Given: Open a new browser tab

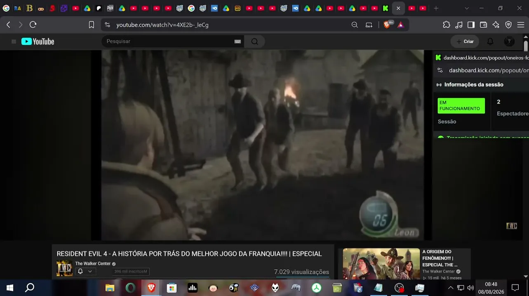Looking at the screenshot, I should pyautogui.click(x=436, y=8).
